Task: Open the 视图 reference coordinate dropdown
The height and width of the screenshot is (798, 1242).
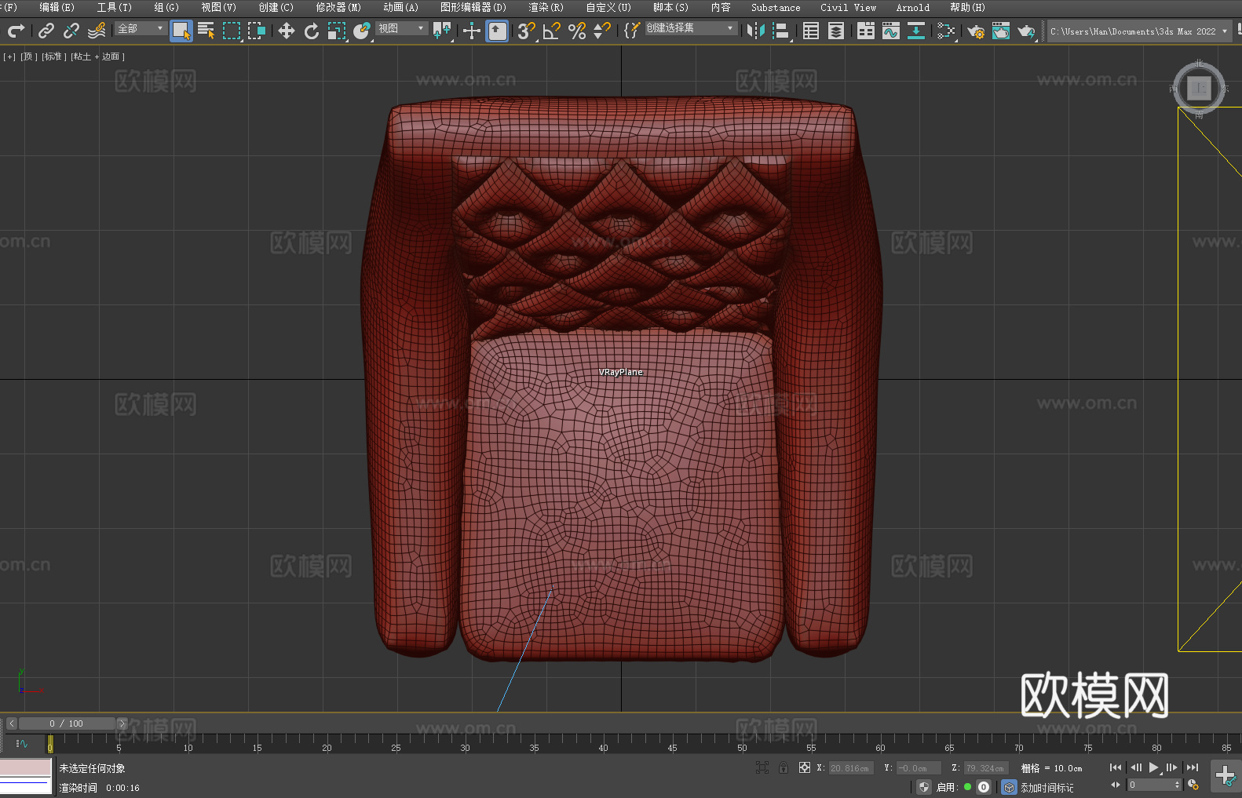Action: coord(401,28)
